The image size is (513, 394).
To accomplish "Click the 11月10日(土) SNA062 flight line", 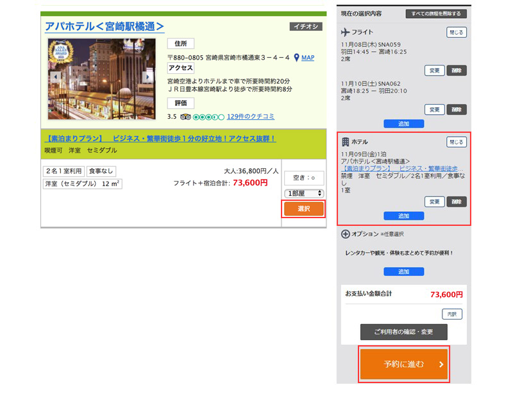I will click(371, 84).
